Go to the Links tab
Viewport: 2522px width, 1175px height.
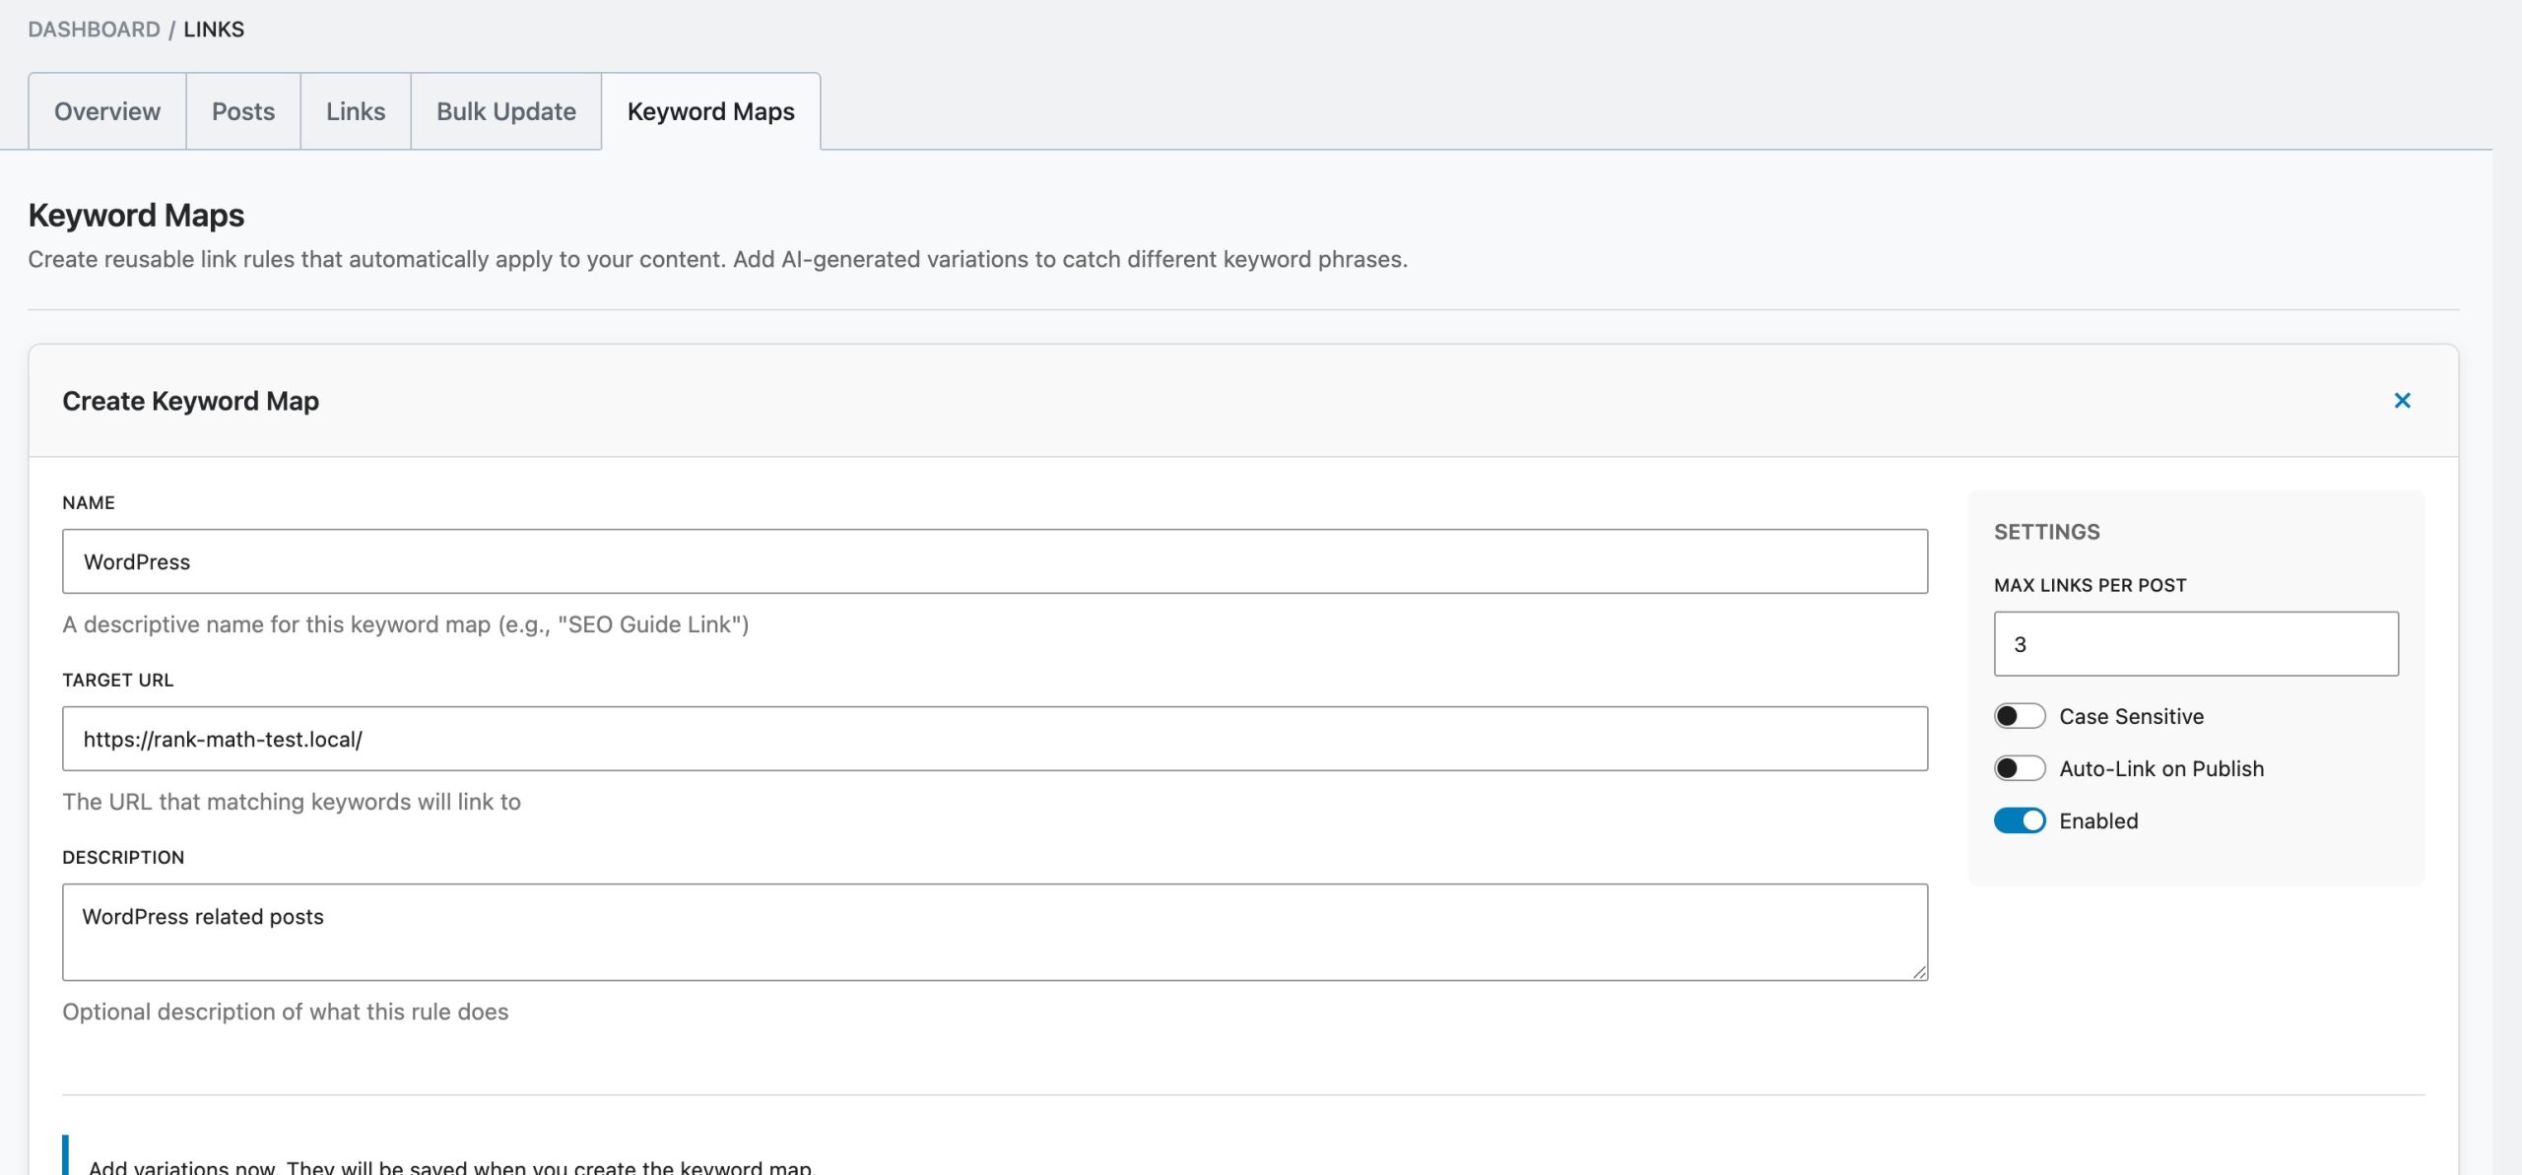click(356, 111)
